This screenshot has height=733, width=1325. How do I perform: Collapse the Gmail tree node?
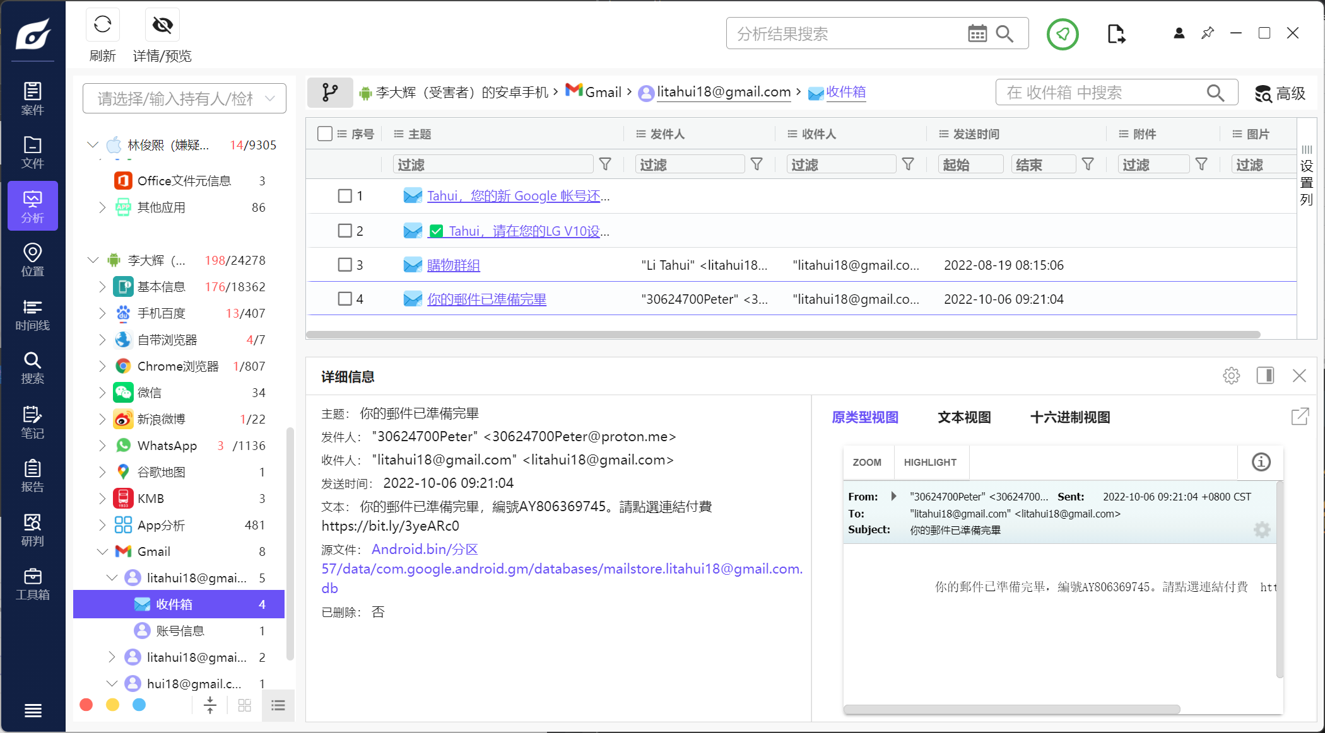[102, 551]
